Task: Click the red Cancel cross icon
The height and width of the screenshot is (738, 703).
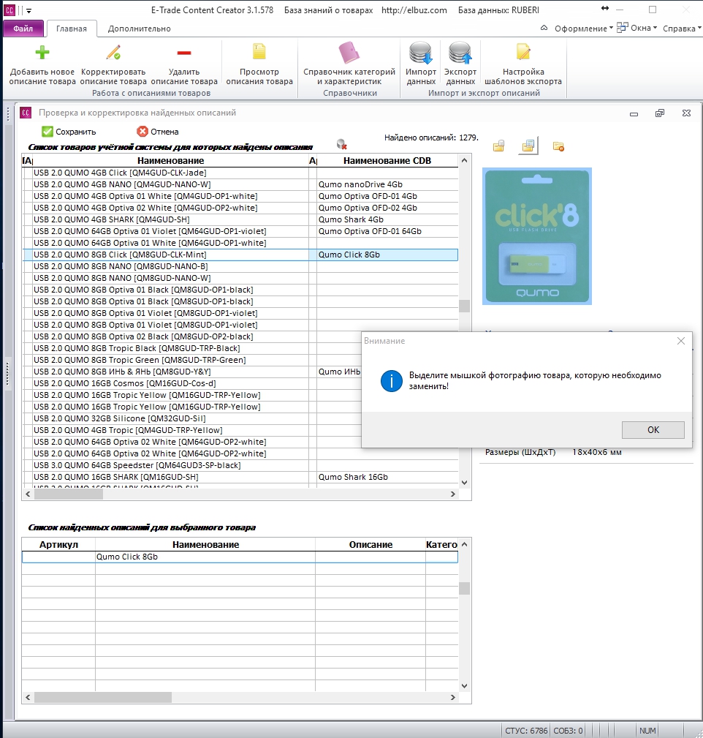Action: (142, 132)
